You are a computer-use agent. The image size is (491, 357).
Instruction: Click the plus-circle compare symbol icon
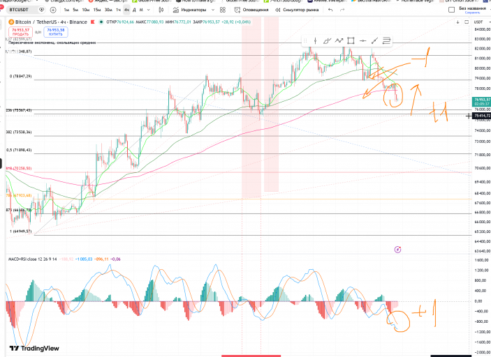(53, 10)
